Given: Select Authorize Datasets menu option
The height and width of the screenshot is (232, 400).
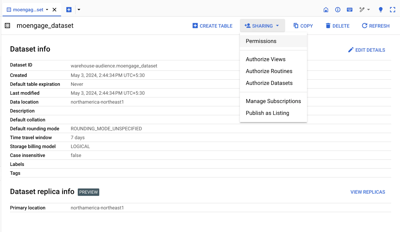Looking at the screenshot, I should [x=269, y=83].
